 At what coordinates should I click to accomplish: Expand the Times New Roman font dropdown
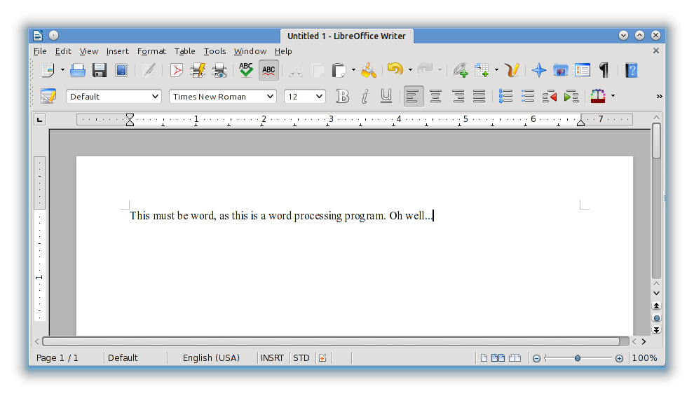pos(270,97)
